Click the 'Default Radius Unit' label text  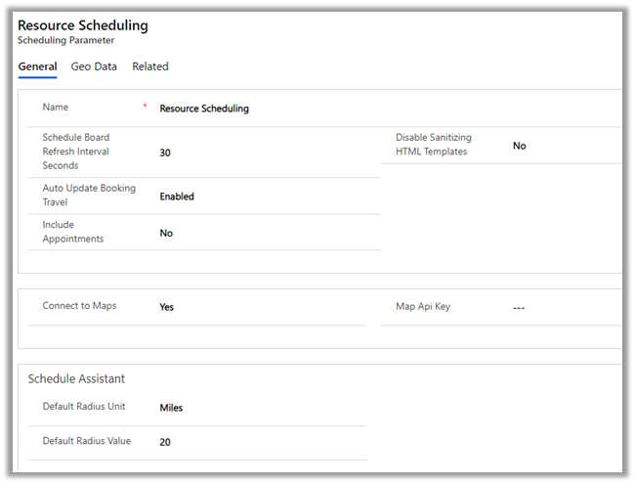coord(89,407)
